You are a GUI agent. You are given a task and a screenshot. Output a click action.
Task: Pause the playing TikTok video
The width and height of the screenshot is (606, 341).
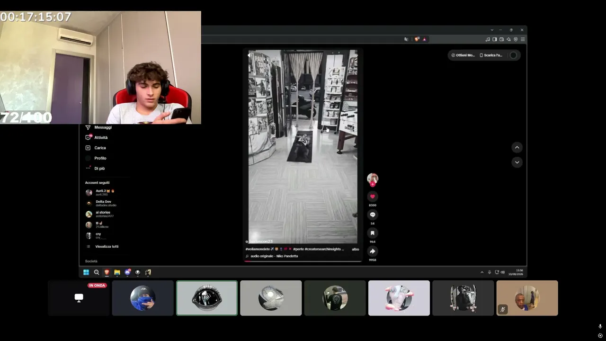coord(303,146)
